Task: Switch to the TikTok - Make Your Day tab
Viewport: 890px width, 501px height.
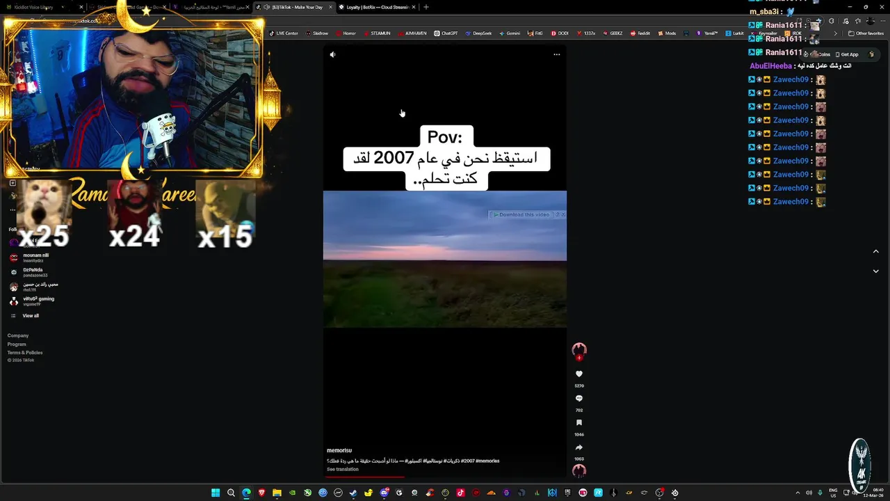Action: 293,7
